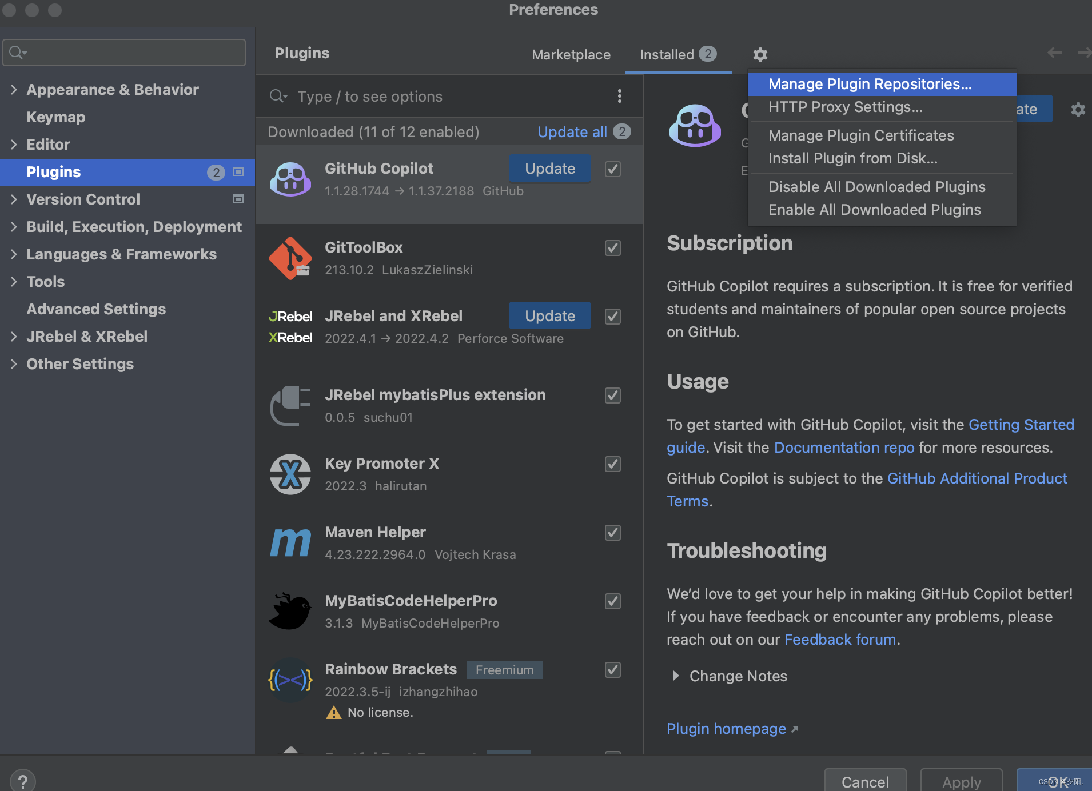The image size is (1092, 791).
Task: Click the help question mark button
Action: [23, 780]
